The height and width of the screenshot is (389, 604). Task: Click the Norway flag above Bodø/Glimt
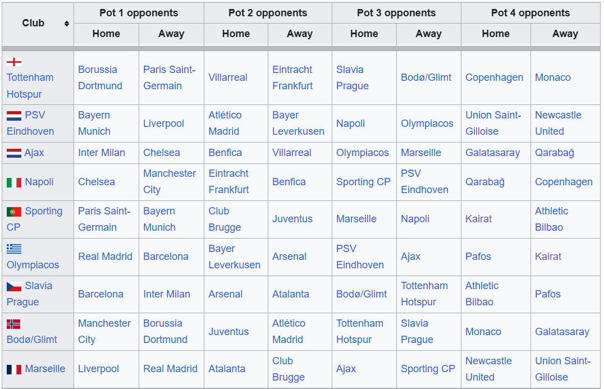[13, 324]
